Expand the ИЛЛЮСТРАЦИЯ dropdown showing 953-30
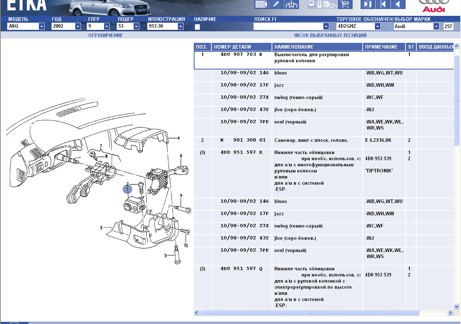461x324 pixels. click(x=180, y=26)
